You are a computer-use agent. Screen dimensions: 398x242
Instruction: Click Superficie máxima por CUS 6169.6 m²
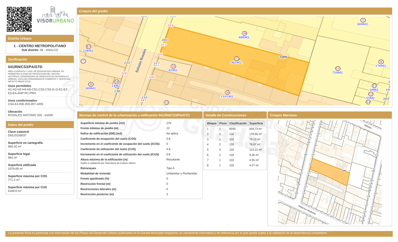pyautogui.click(x=15, y=191)
